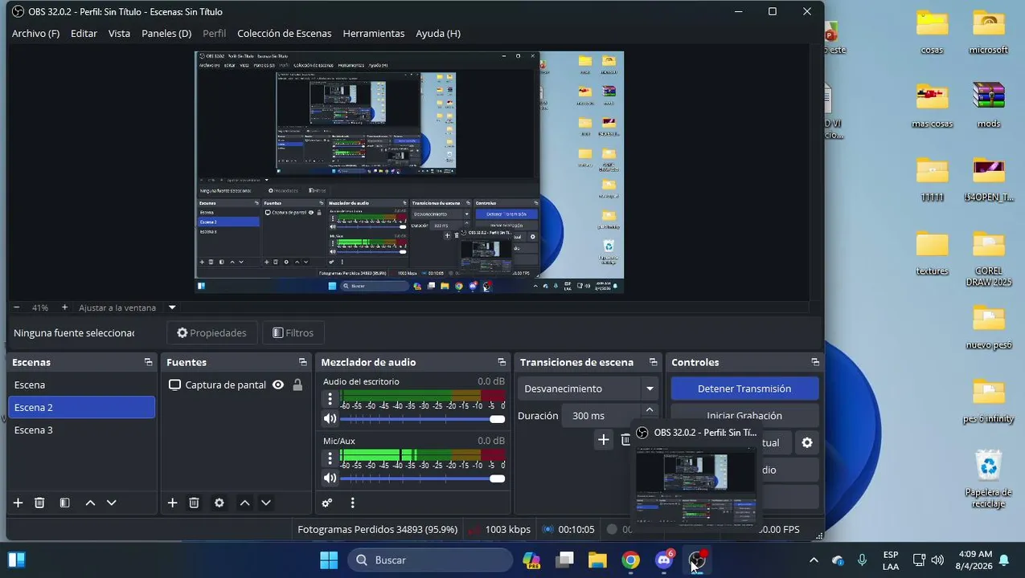Open settings gear beside virtual camera button

tap(807, 442)
